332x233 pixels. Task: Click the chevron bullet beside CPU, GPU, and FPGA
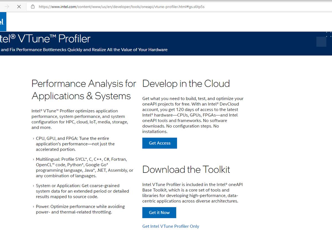(33, 138)
